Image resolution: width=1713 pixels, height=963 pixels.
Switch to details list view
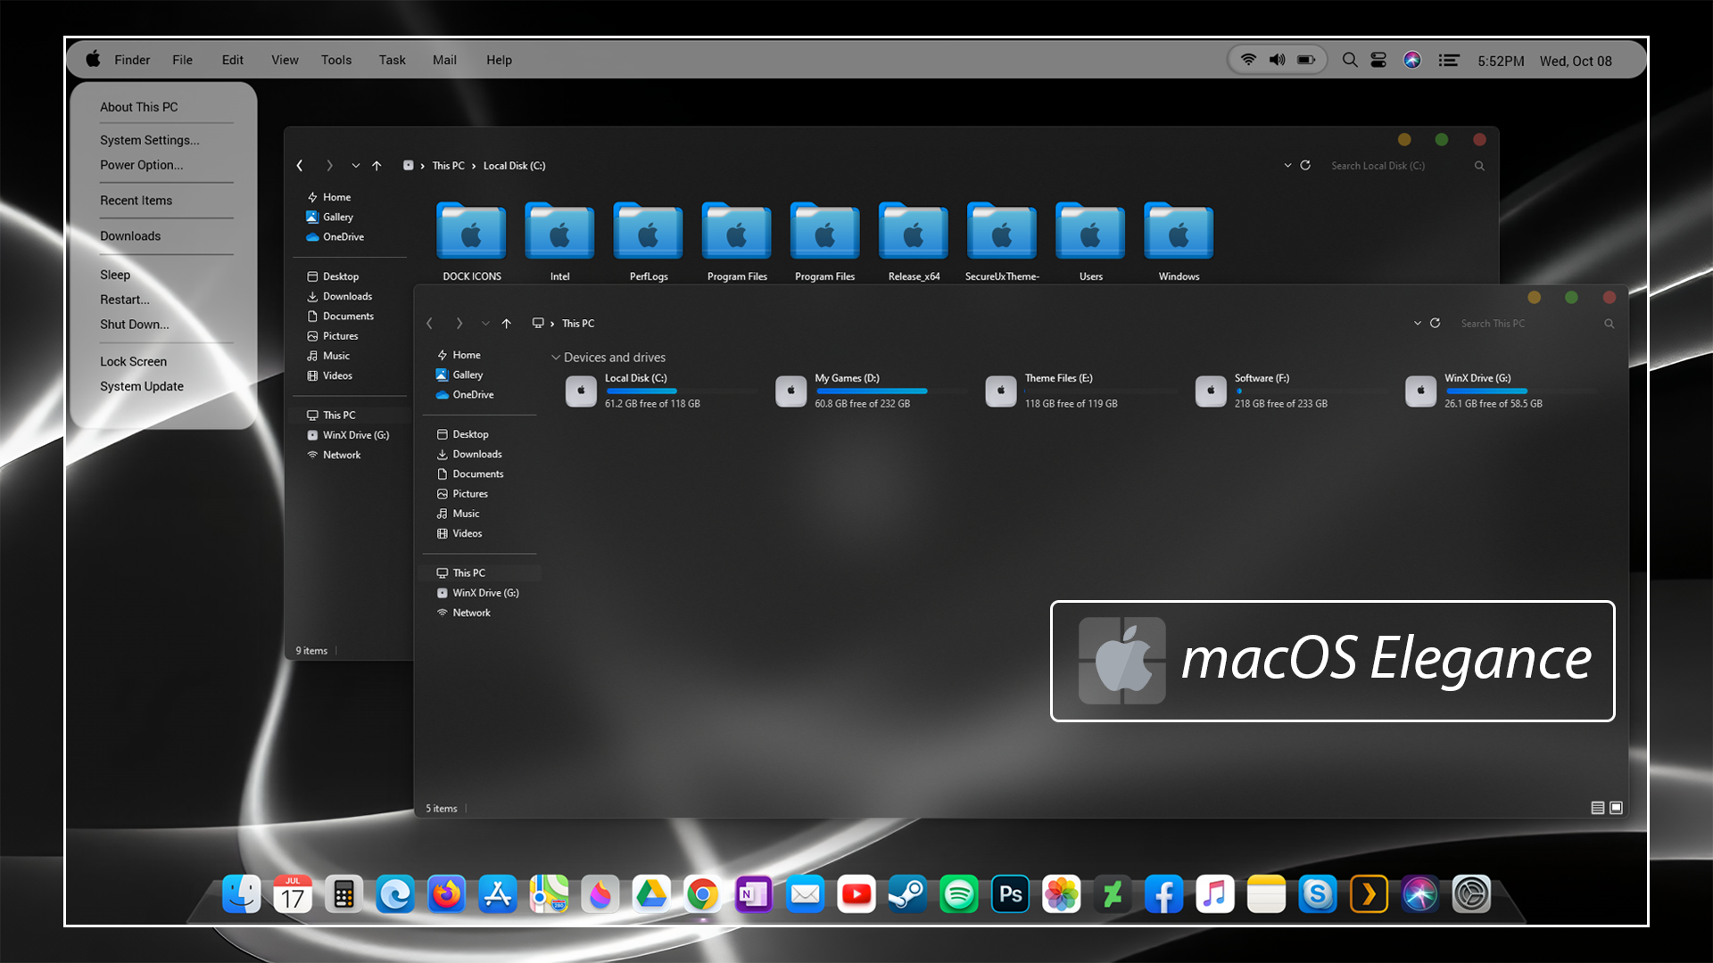tap(1597, 808)
